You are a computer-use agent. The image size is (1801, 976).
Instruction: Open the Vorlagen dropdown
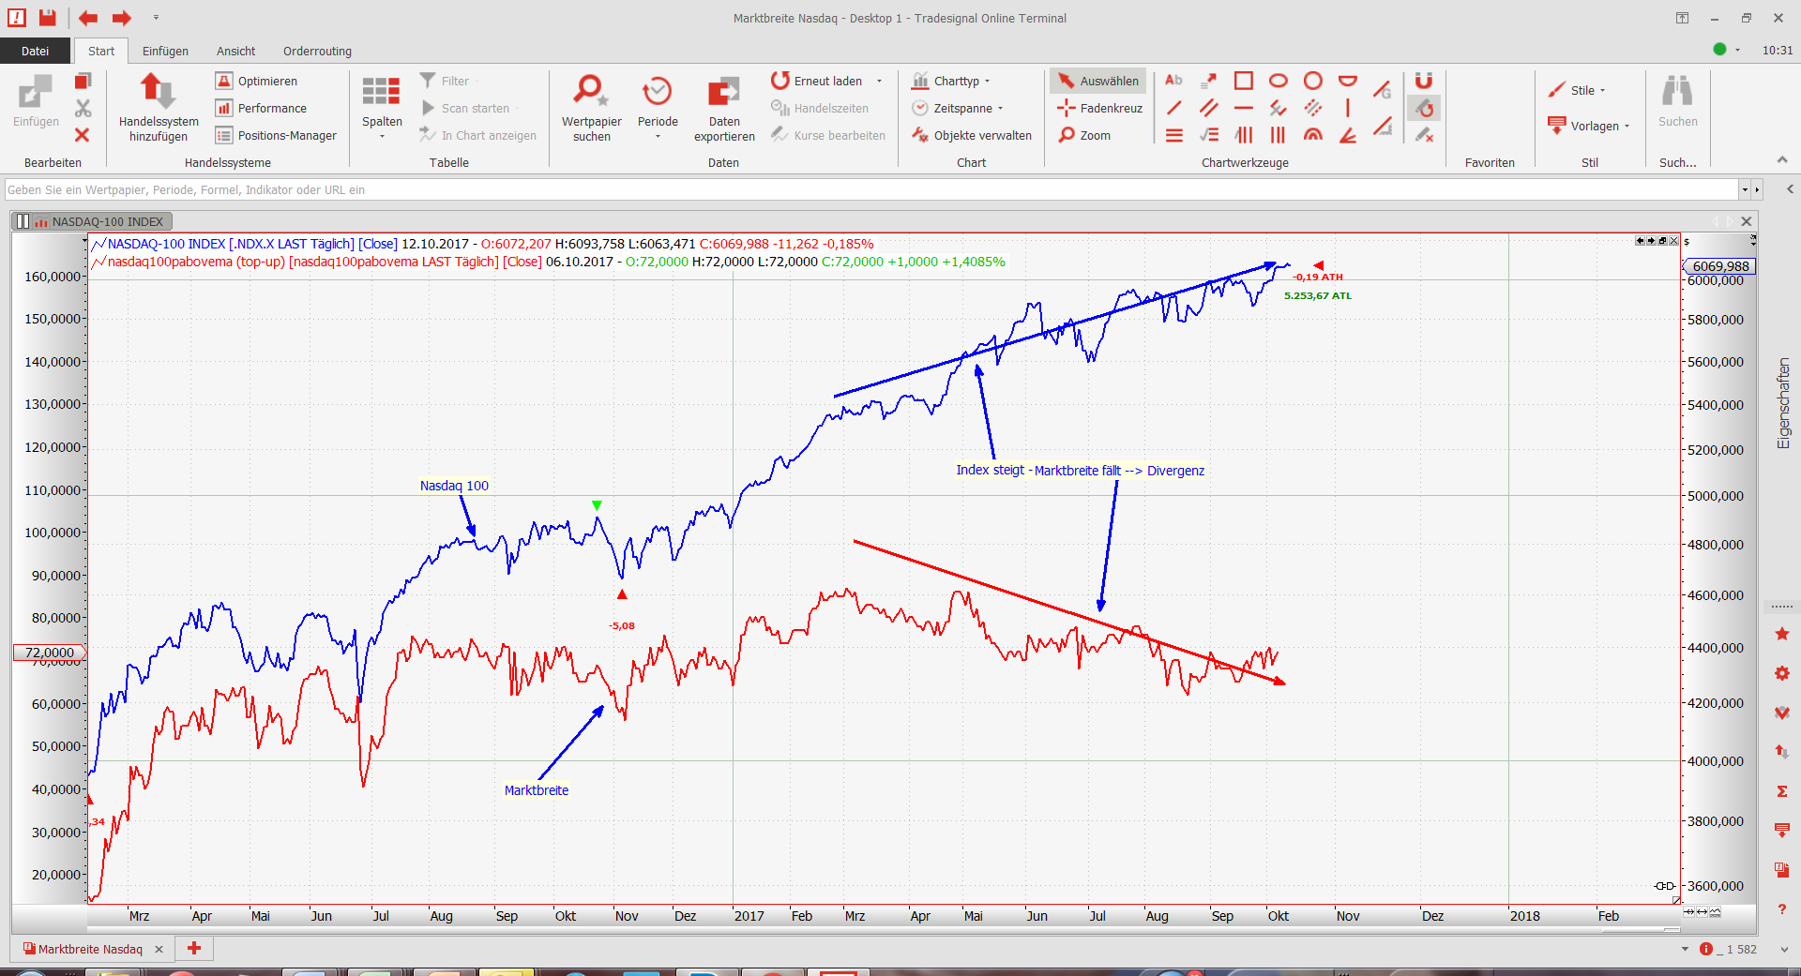1590,126
